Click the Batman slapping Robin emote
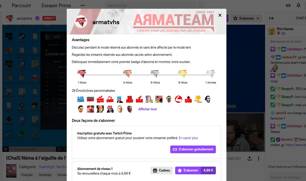306x181 pixels. coord(159,99)
